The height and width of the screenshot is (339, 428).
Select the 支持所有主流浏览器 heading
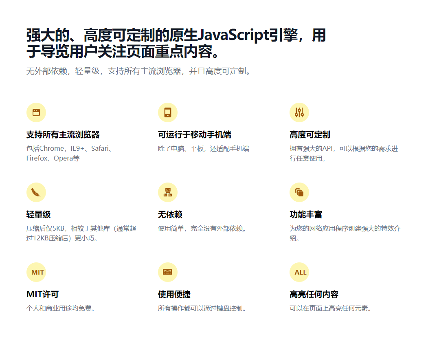(63, 135)
